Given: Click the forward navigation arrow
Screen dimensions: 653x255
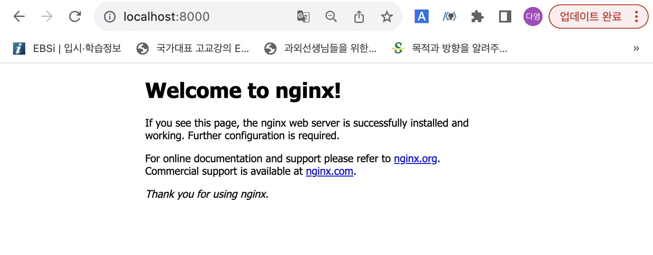Looking at the screenshot, I should coord(47,16).
